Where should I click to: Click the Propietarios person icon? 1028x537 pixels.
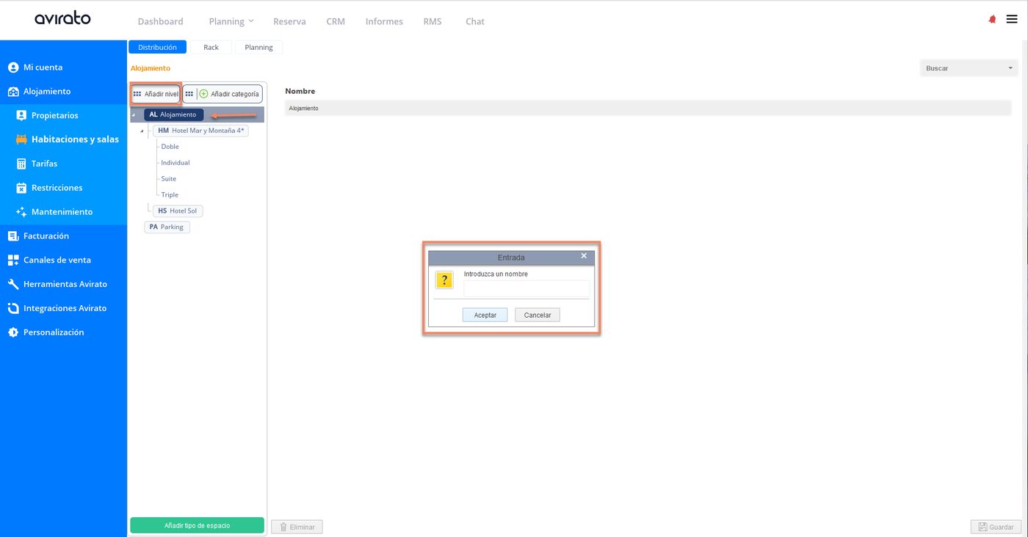pyautogui.click(x=21, y=115)
